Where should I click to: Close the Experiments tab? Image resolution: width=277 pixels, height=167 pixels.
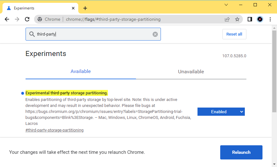[x=73, y=8]
